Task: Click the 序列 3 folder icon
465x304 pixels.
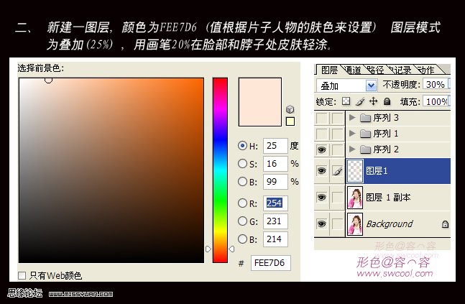Action: 366,118
